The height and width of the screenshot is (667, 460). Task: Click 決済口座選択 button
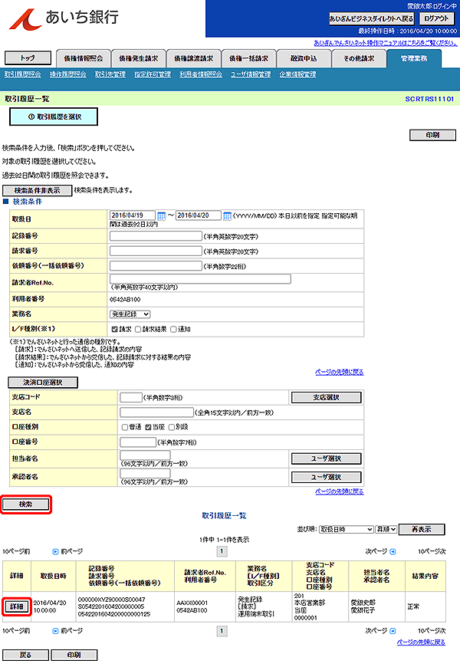(43, 383)
